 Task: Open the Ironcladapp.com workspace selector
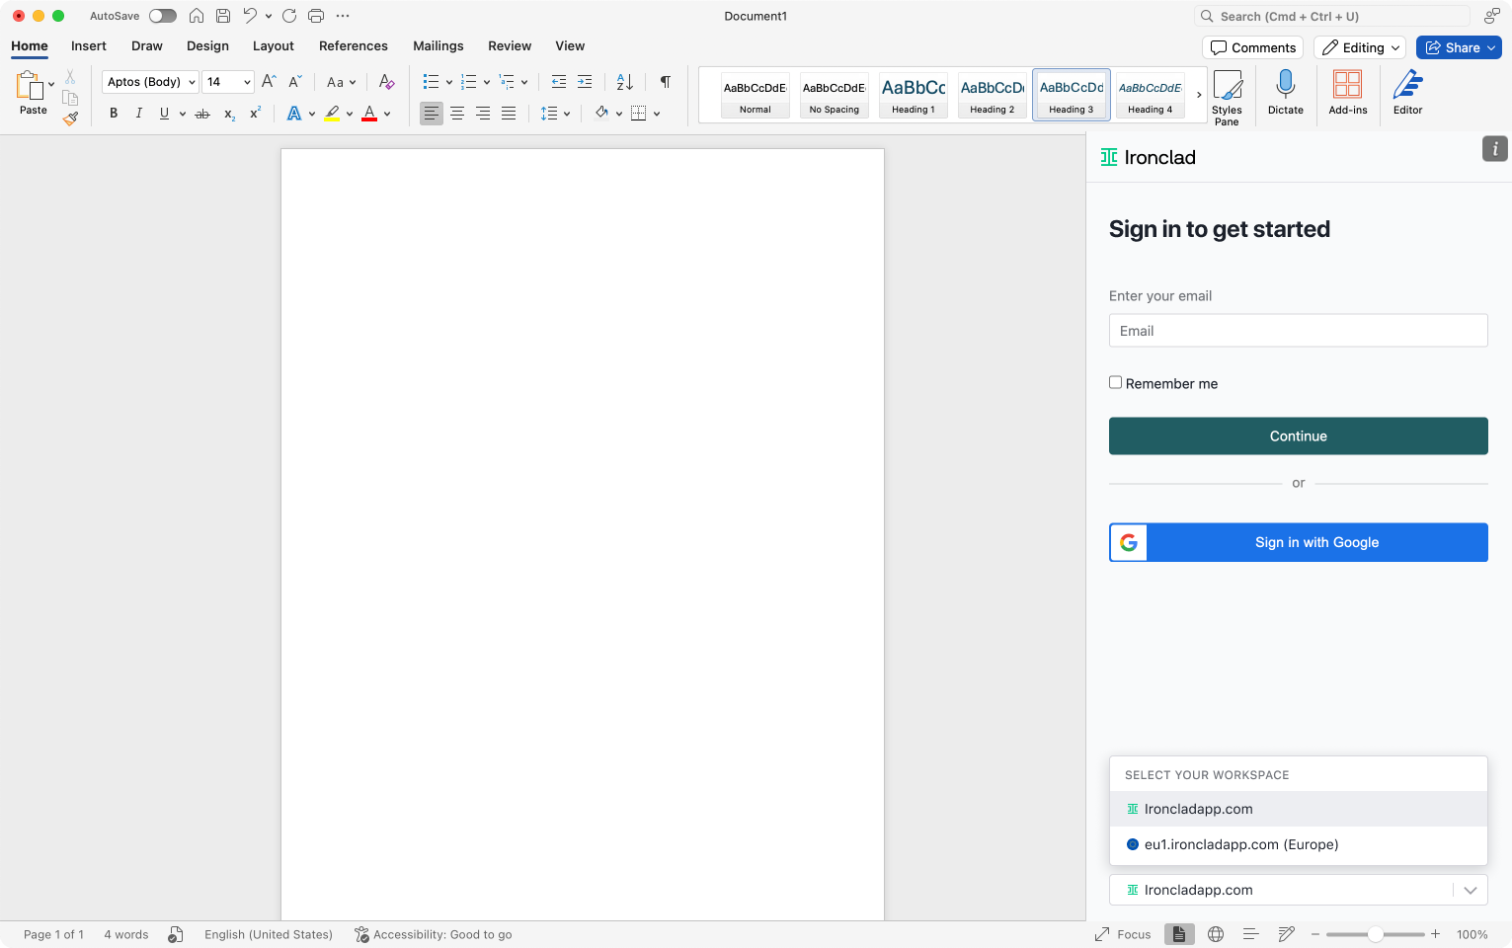(x=1298, y=890)
